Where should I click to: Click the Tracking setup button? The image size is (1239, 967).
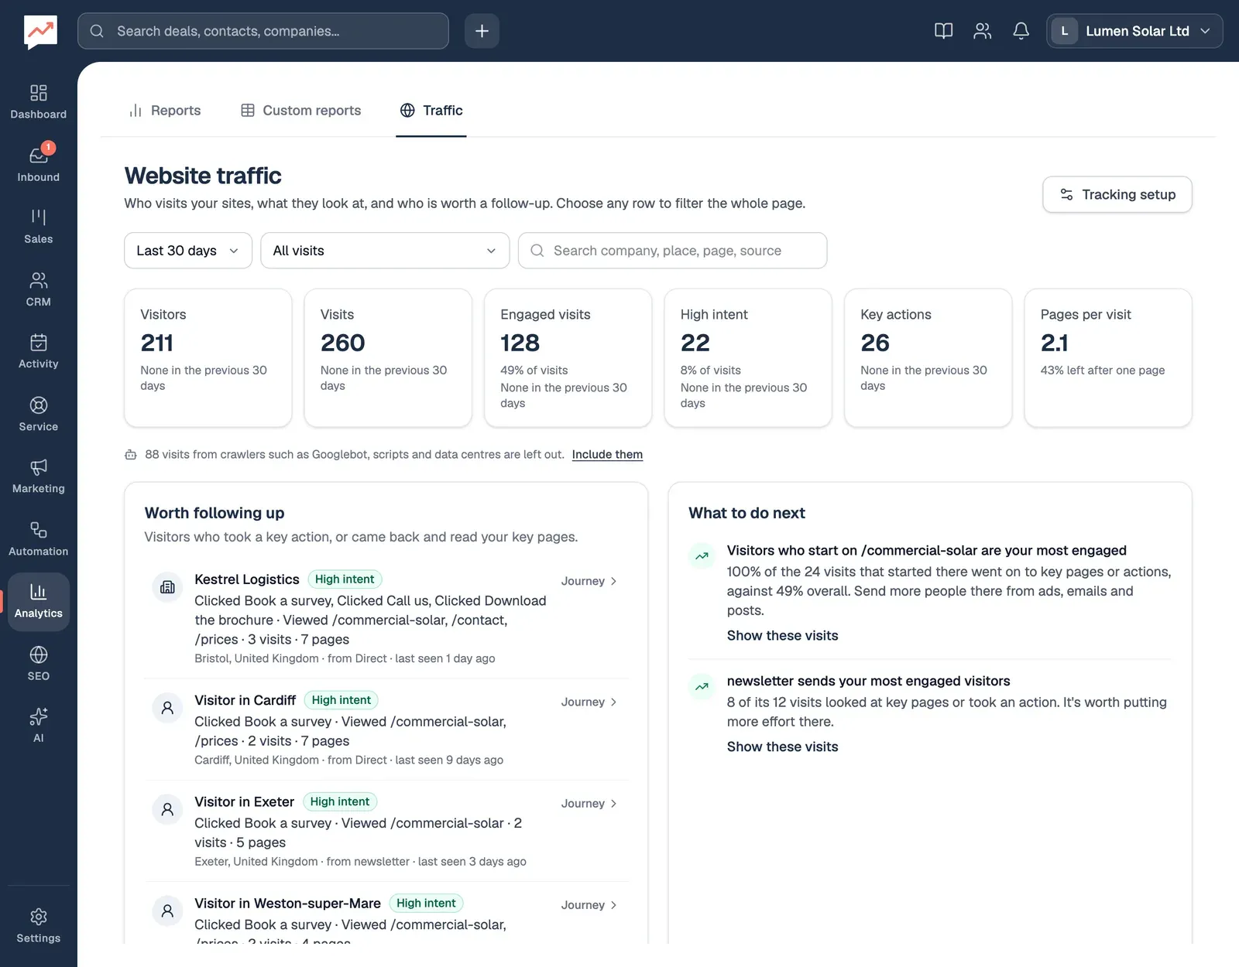pos(1117,194)
